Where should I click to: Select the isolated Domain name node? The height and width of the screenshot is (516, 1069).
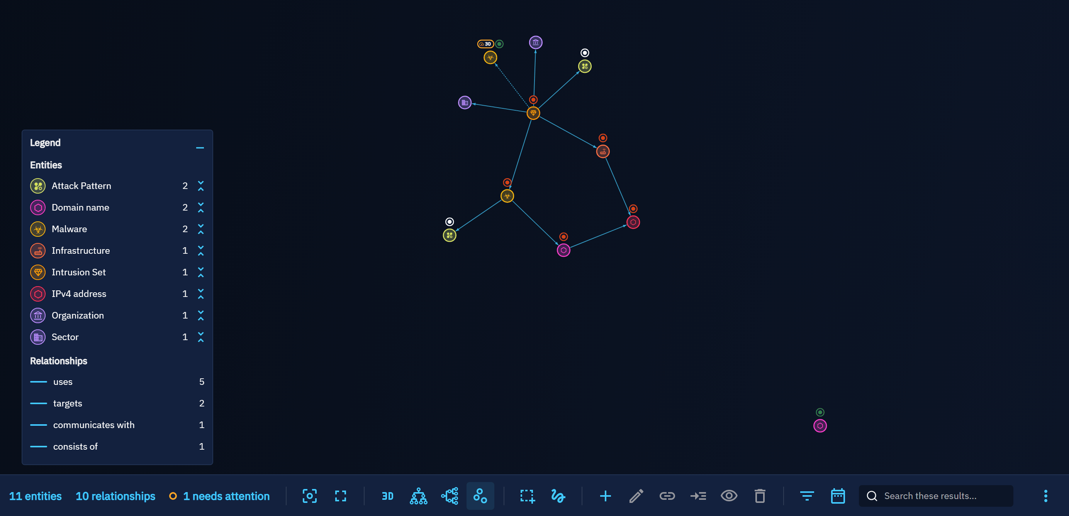coord(820,426)
